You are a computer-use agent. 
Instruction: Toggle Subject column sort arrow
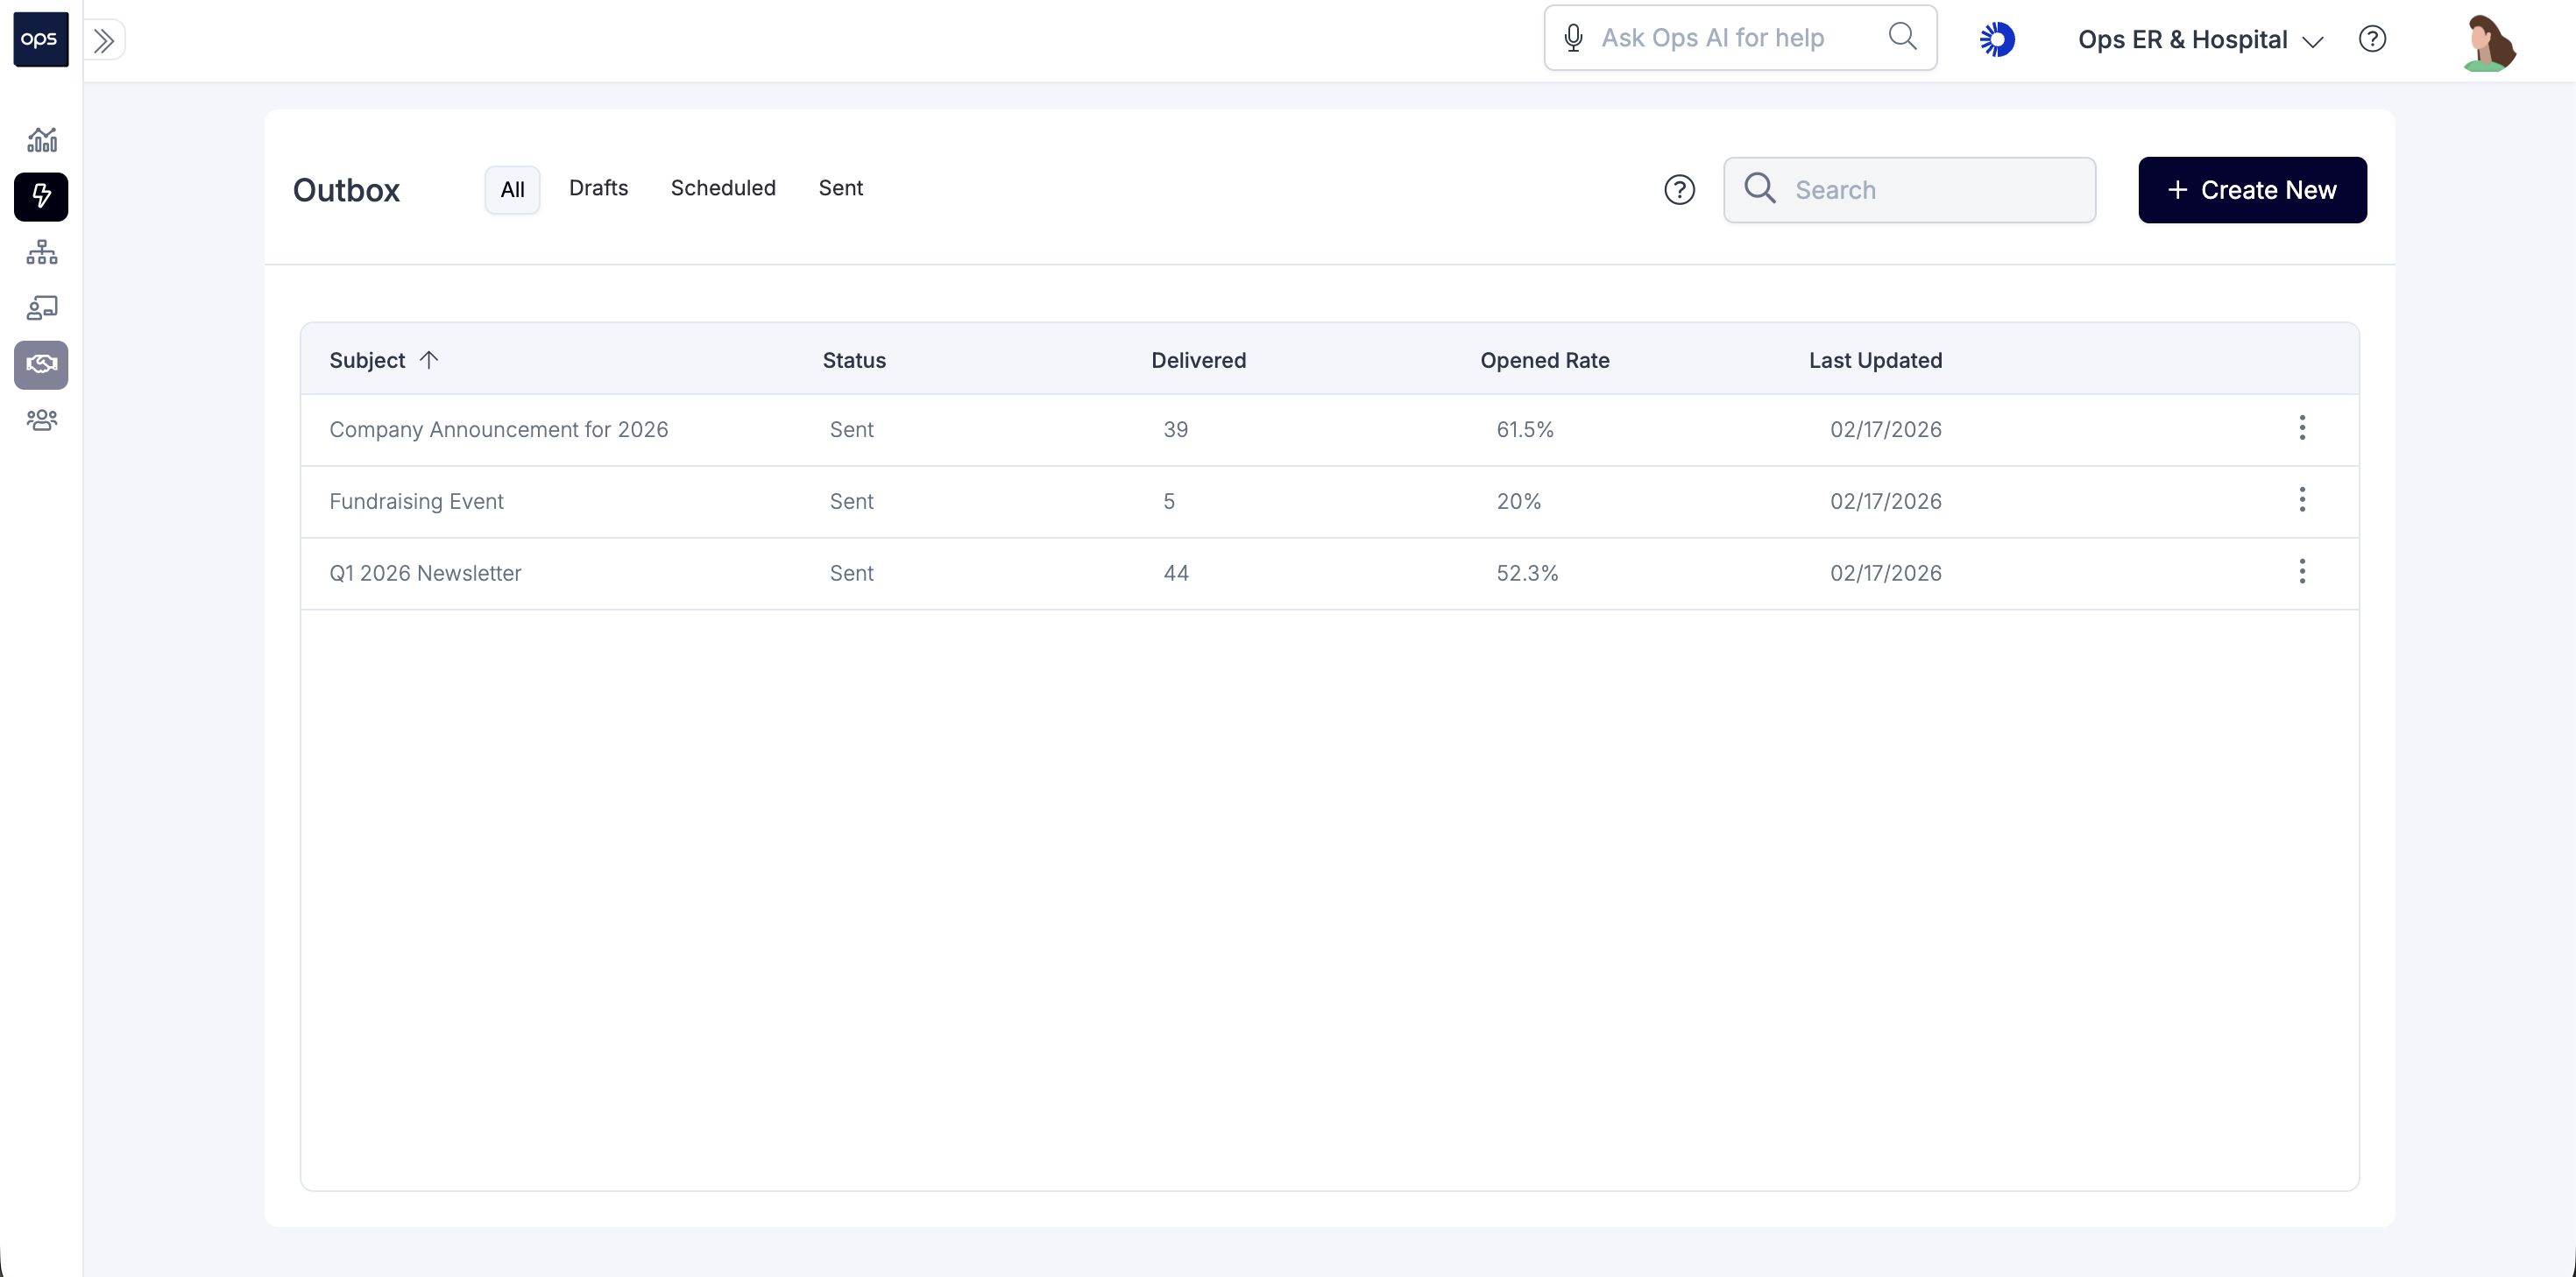click(x=429, y=360)
